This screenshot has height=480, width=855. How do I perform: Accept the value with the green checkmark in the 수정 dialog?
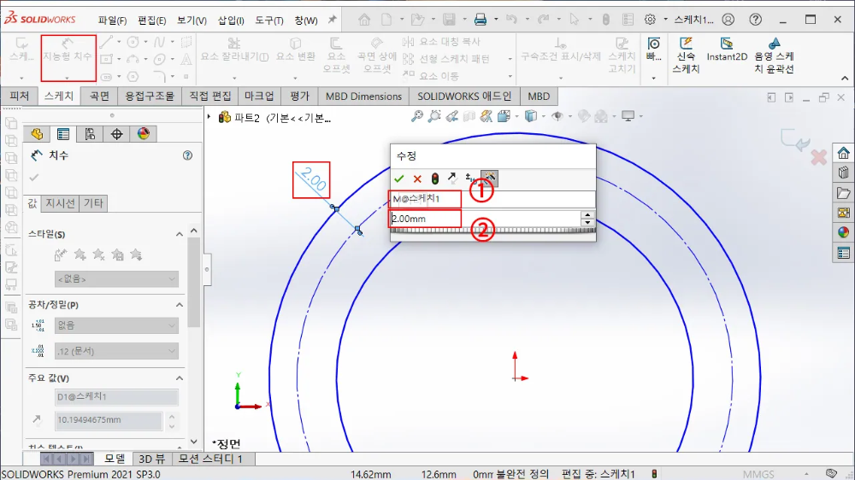pos(399,179)
